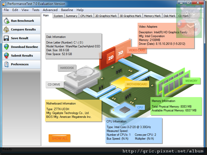207x155 pixels.
Task: Click the orange SHOW ALL button
Action: click(x=59, y=138)
